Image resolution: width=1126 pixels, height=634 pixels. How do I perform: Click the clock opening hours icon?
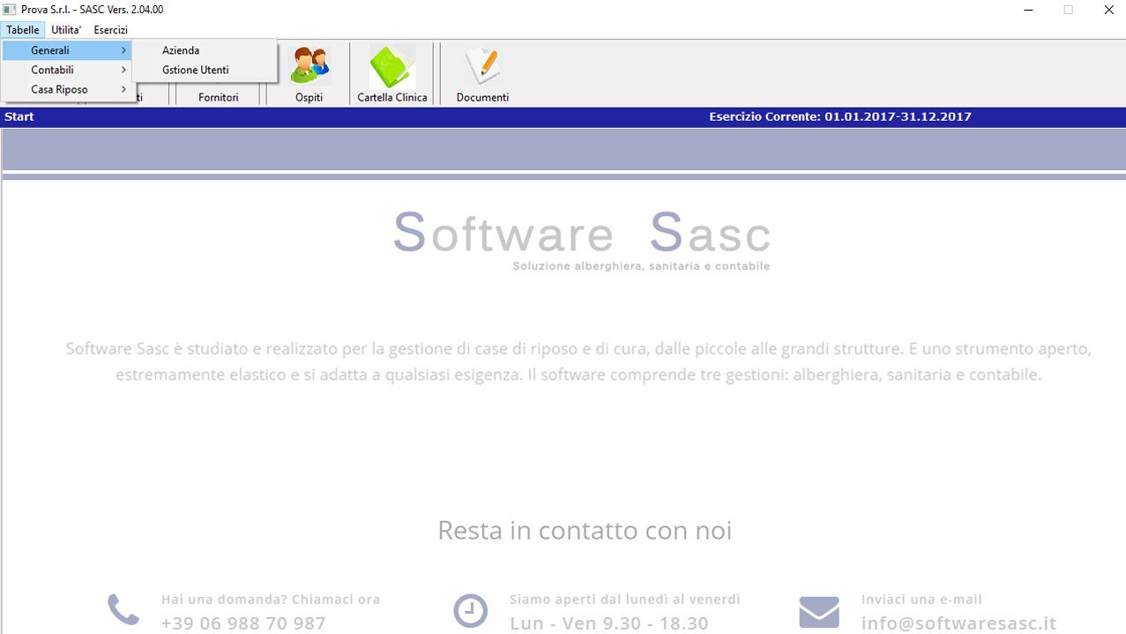pyautogui.click(x=470, y=610)
